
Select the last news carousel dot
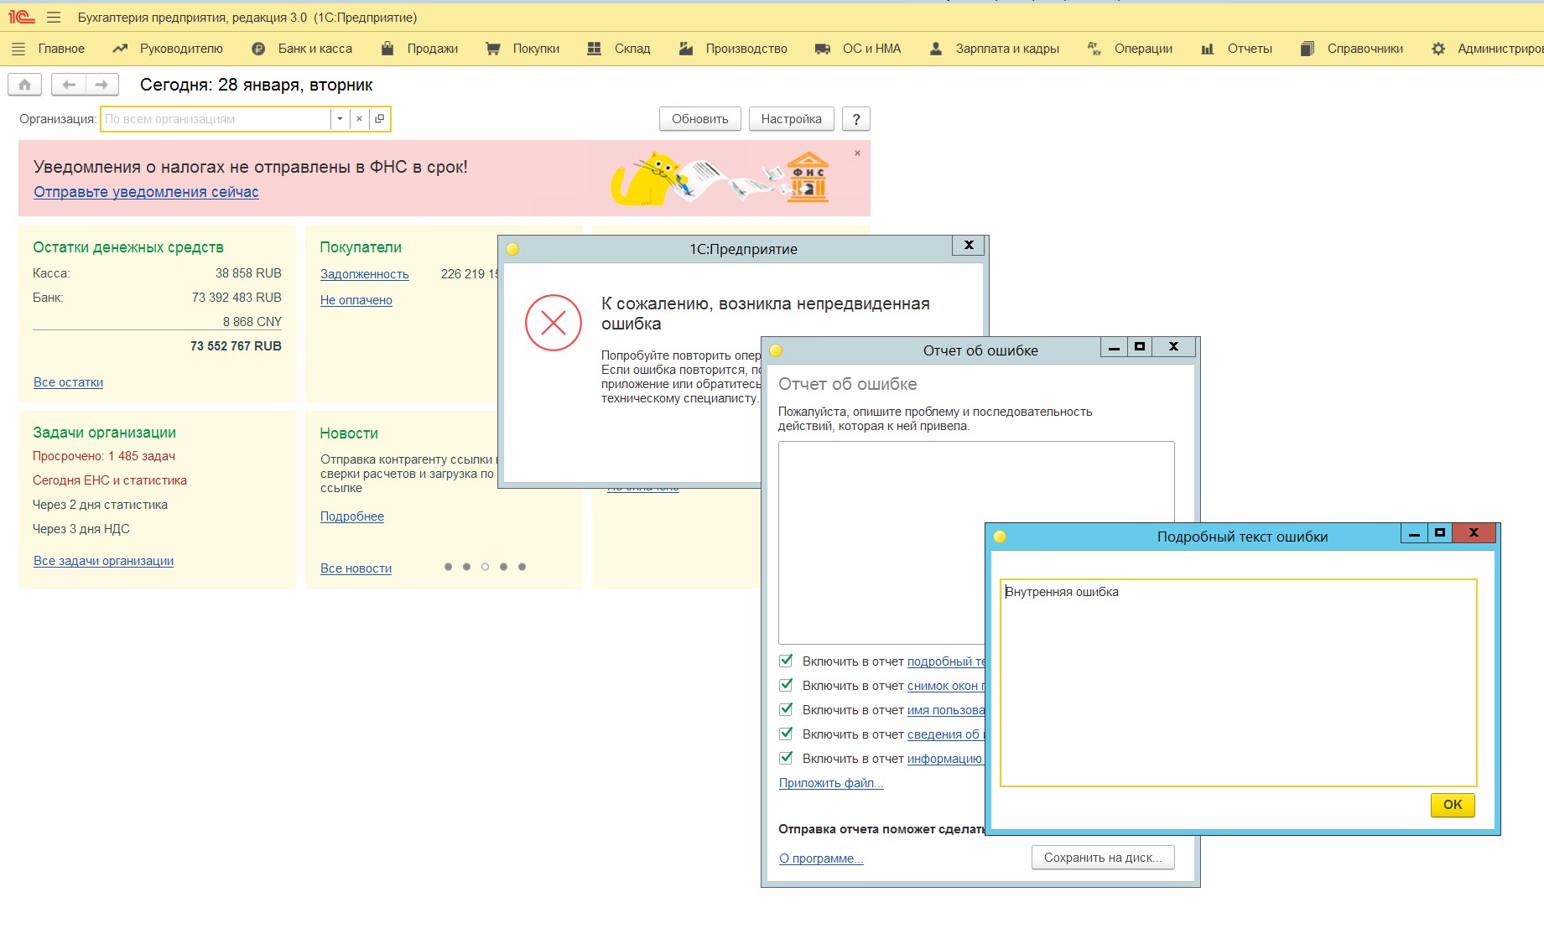click(x=522, y=567)
